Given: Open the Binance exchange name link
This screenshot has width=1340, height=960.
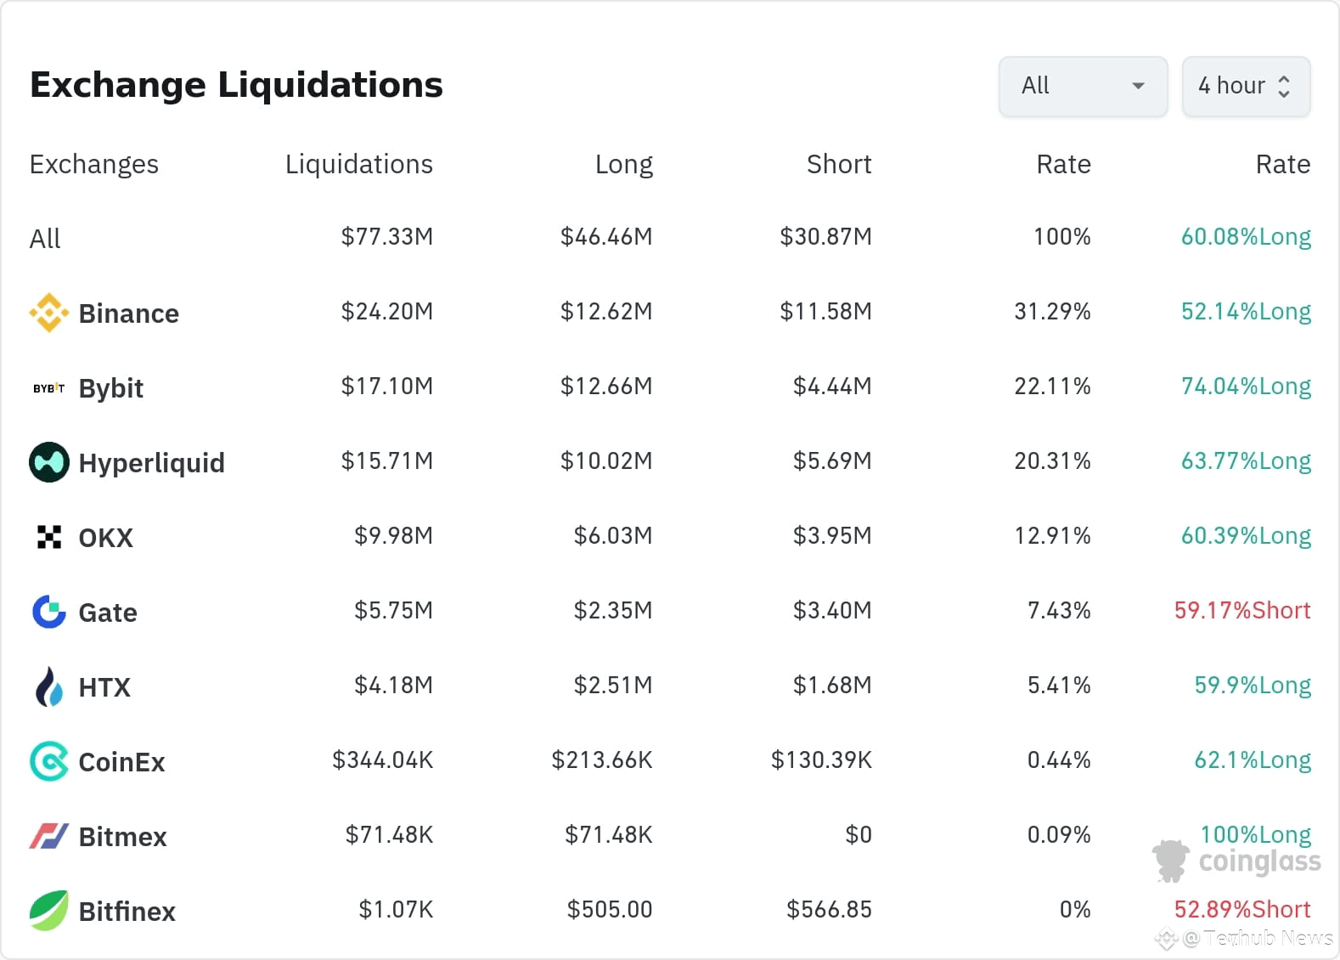Looking at the screenshot, I should [129, 313].
